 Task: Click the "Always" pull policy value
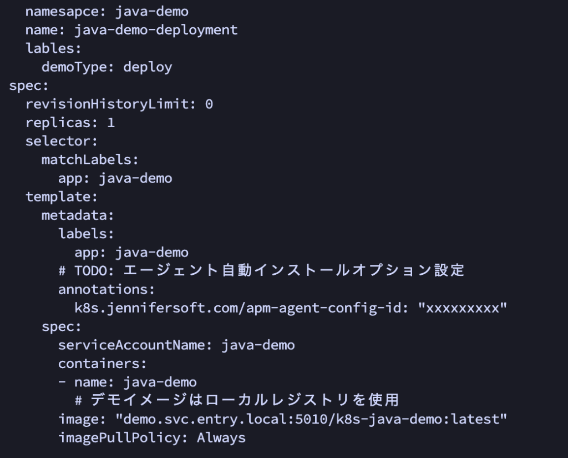click(x=221, y=437)
